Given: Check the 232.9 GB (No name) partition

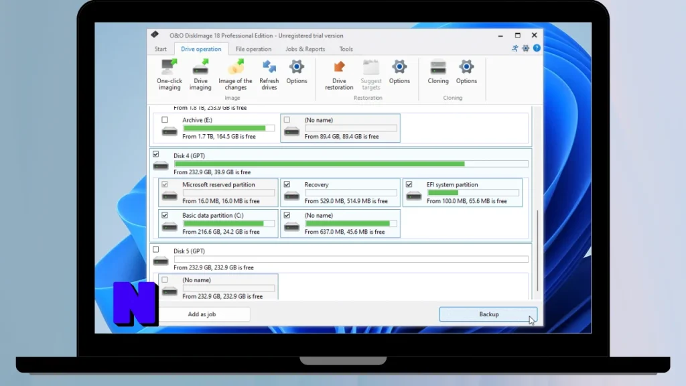Looking at the screenshot, I should click(x=165, y=279).
